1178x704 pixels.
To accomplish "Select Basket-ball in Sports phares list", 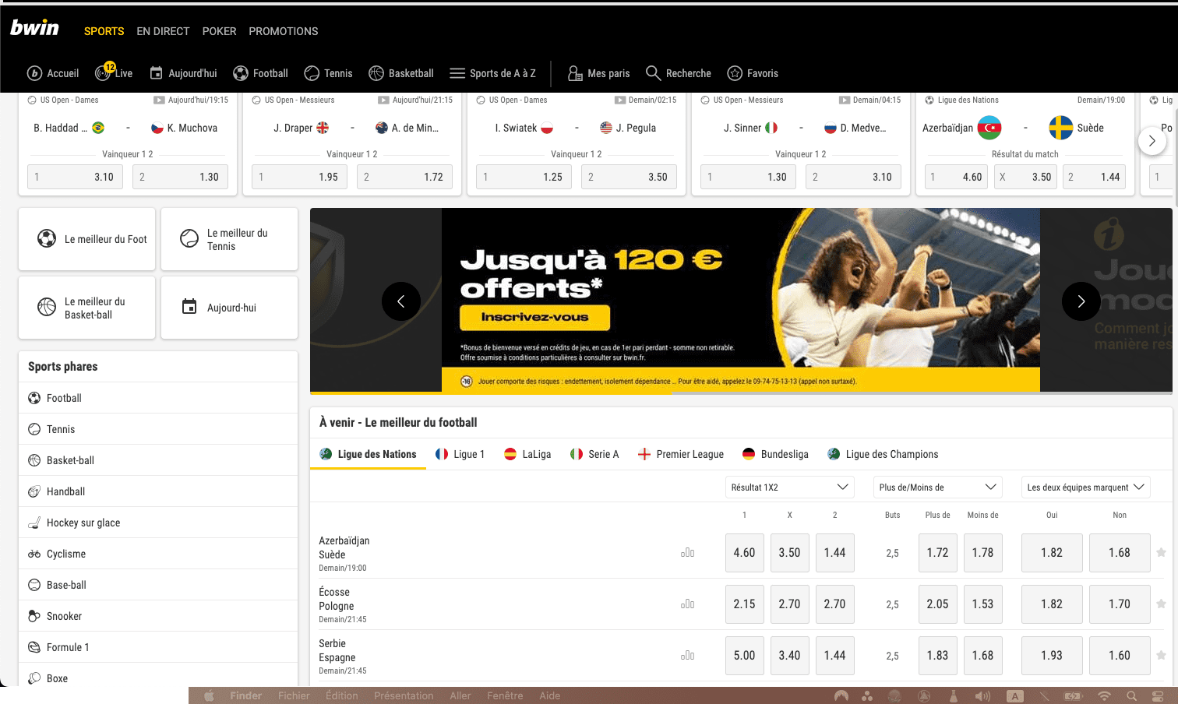I will pos(158,460).
